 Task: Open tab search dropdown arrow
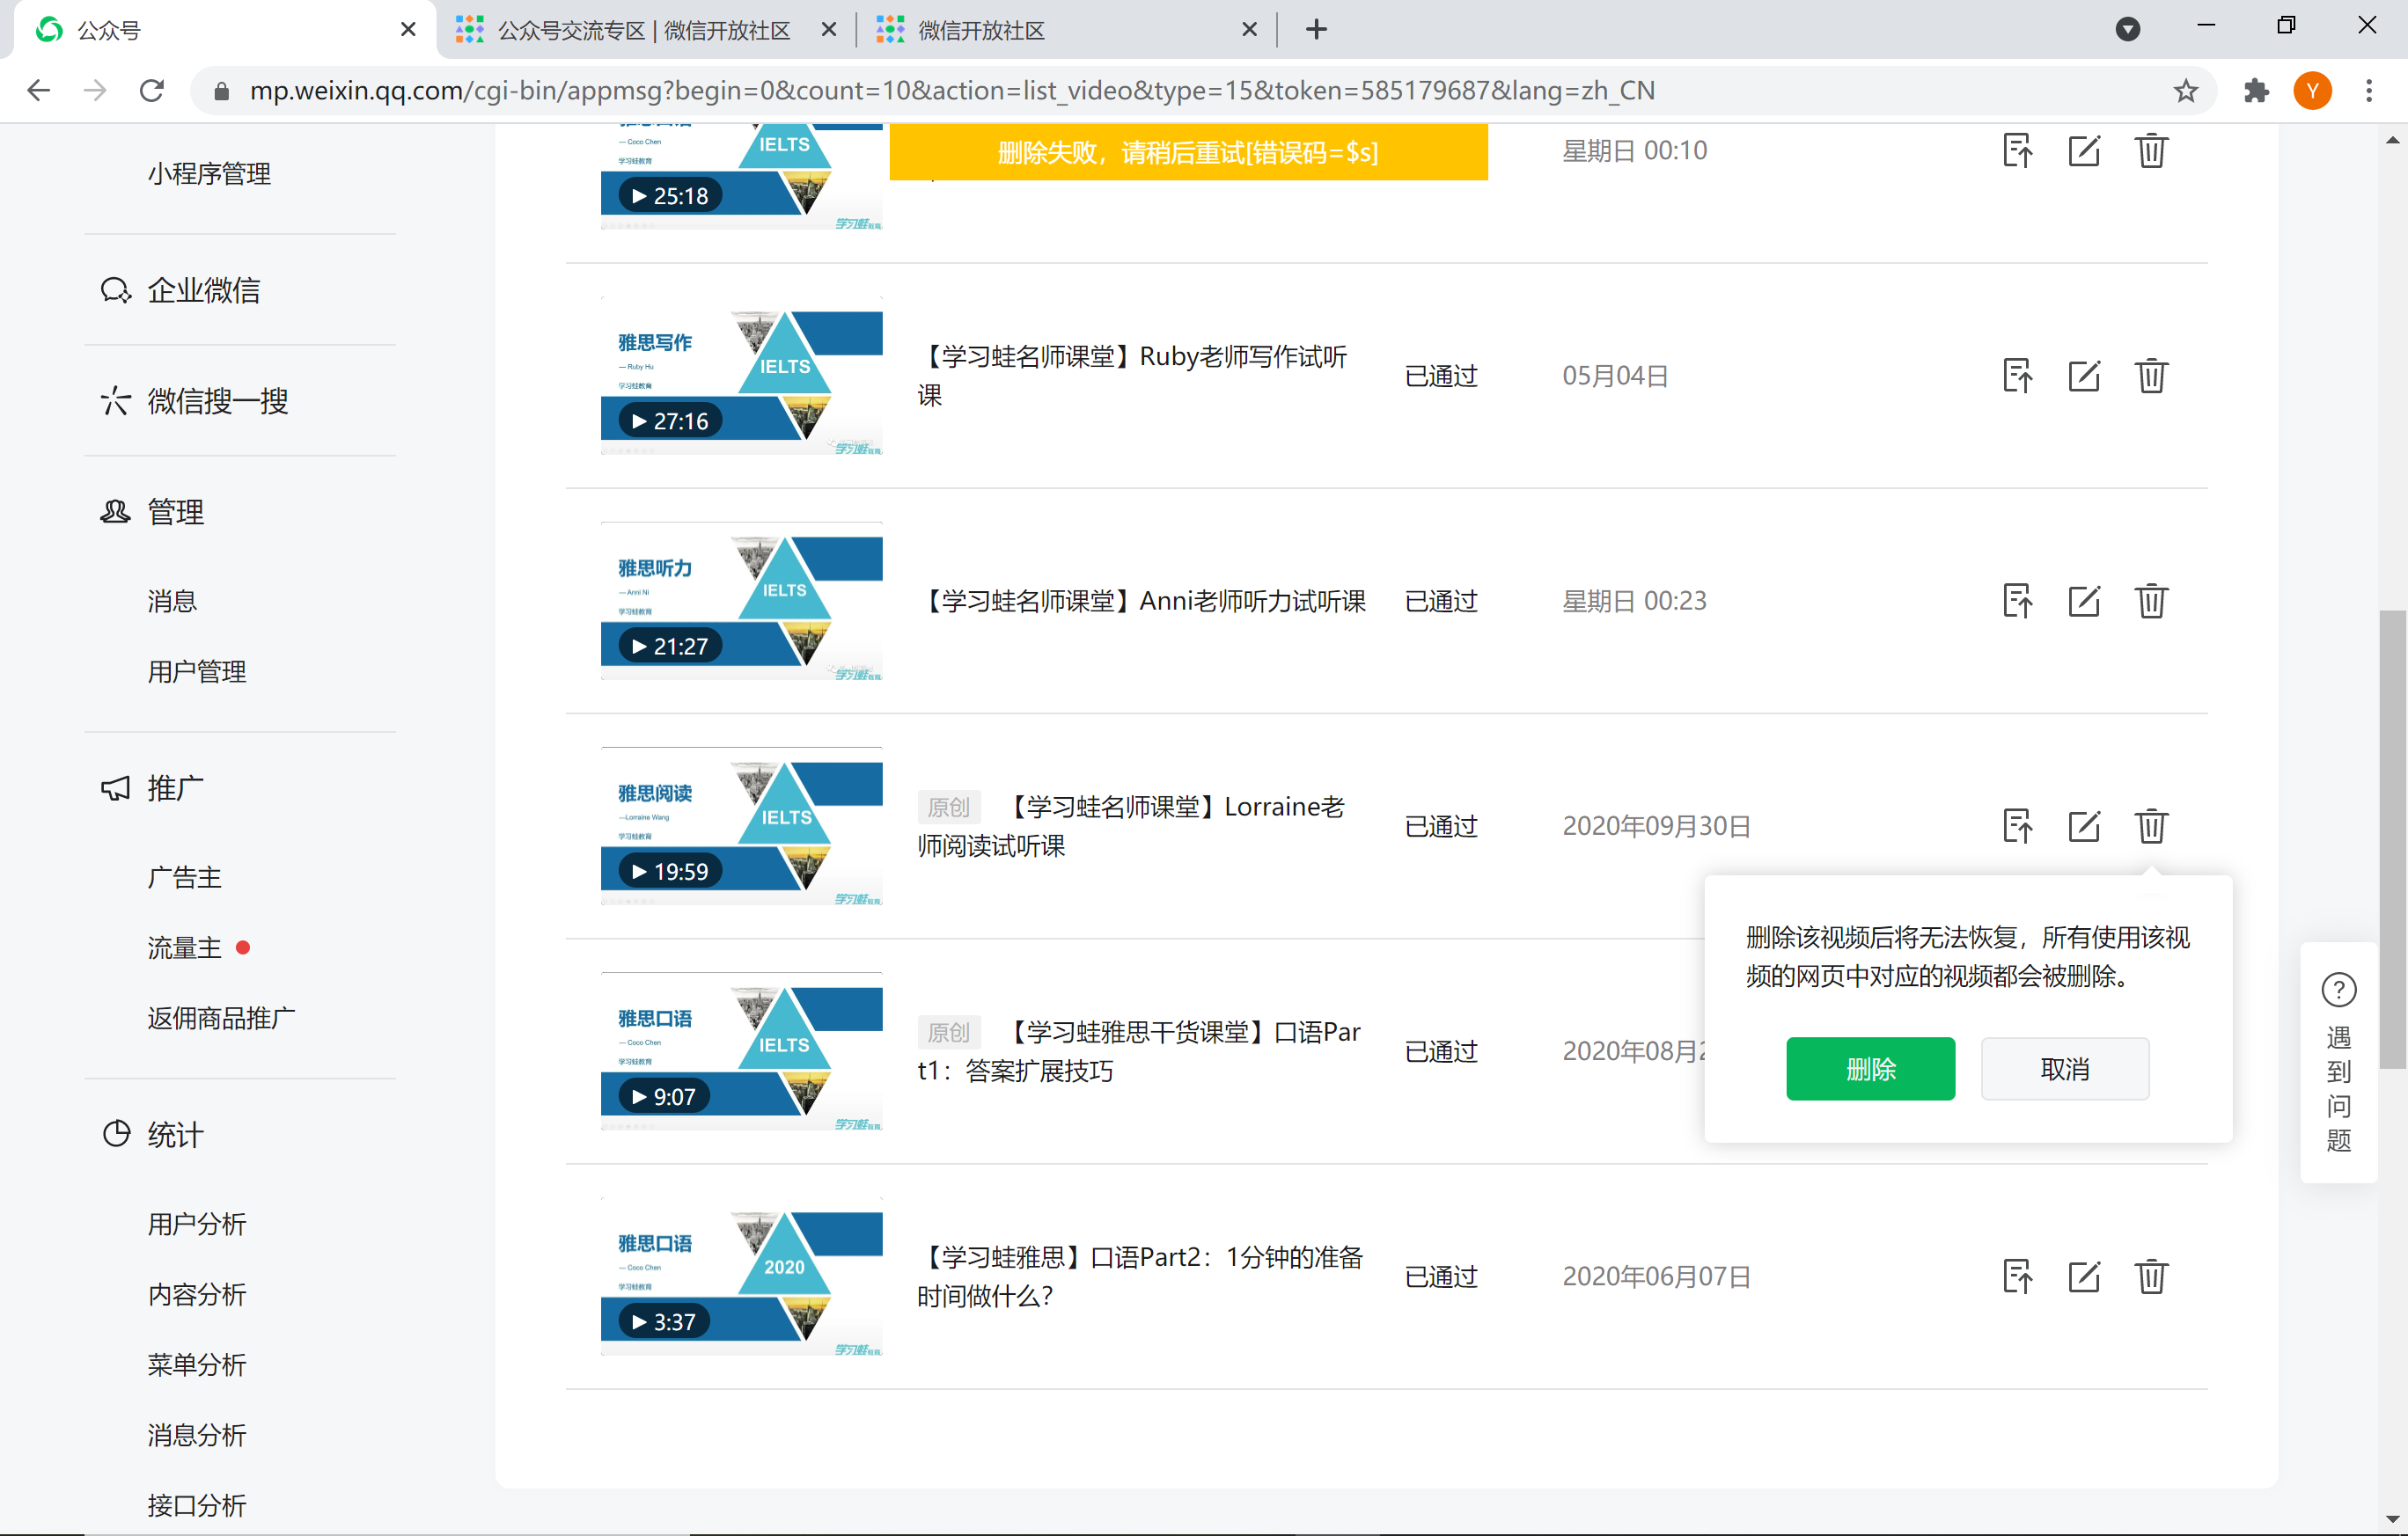[x=2127, y=29]
